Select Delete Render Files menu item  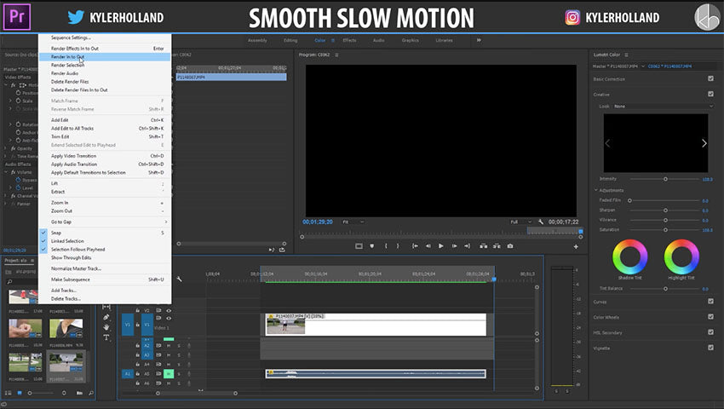click(106, 82)
